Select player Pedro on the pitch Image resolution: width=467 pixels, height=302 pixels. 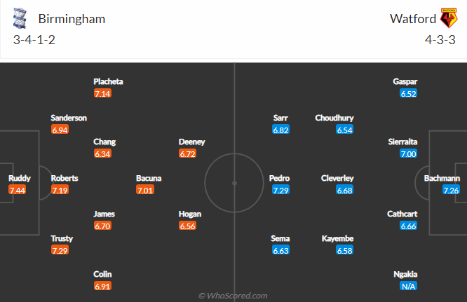coord(279,178)
